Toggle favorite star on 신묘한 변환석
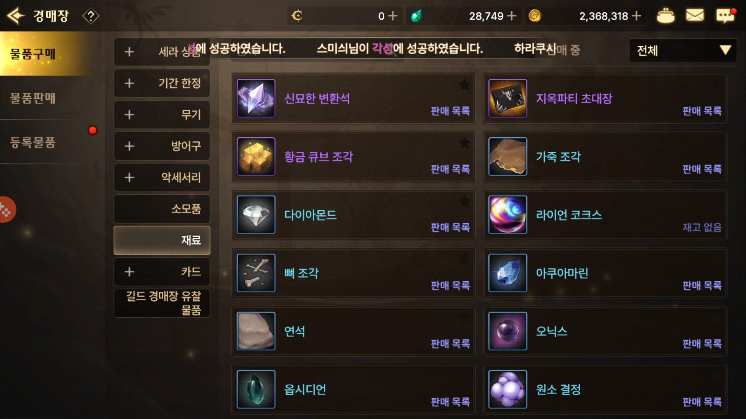This screenshot has width=746, height=419. (x=464, y=85)
